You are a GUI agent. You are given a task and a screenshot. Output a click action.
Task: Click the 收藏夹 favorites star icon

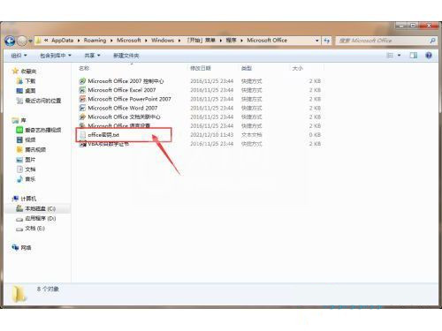[x=15, y=71]
